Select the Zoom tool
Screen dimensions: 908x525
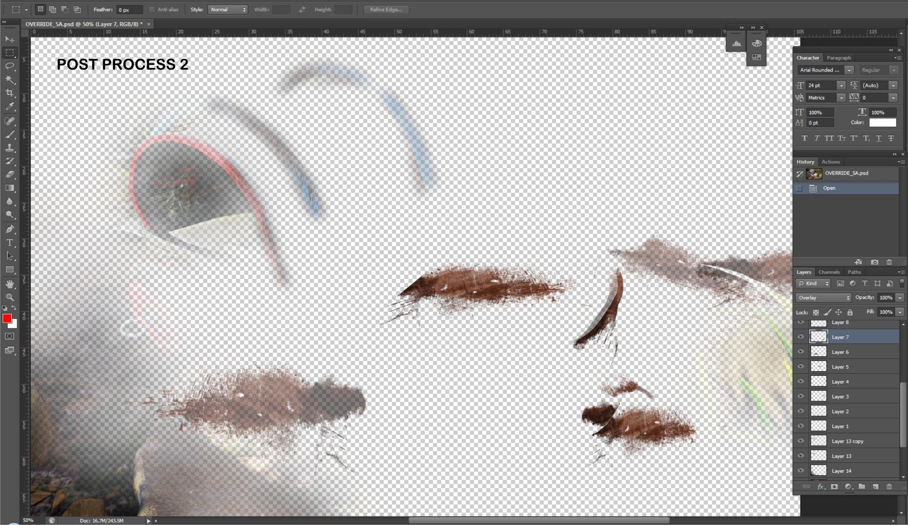click(10, 297)
